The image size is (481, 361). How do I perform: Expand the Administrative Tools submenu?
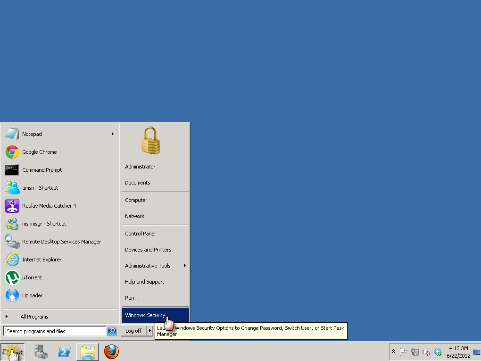185,266
